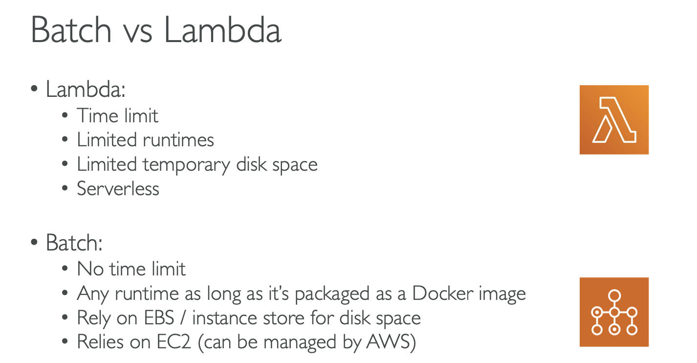
Task: Click the 'No time limit' bullet
Action: point(131,269)
